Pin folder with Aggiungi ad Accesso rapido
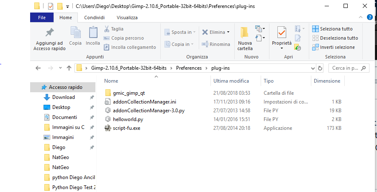Image resolution: width=377 pixels, height=192 pixels. (x=49, y=40)
